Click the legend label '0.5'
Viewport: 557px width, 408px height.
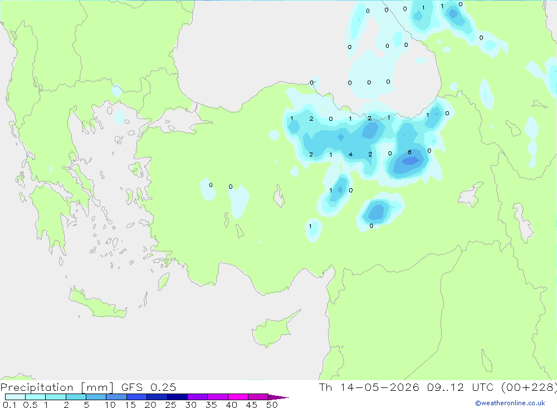(x=30, y=405)
